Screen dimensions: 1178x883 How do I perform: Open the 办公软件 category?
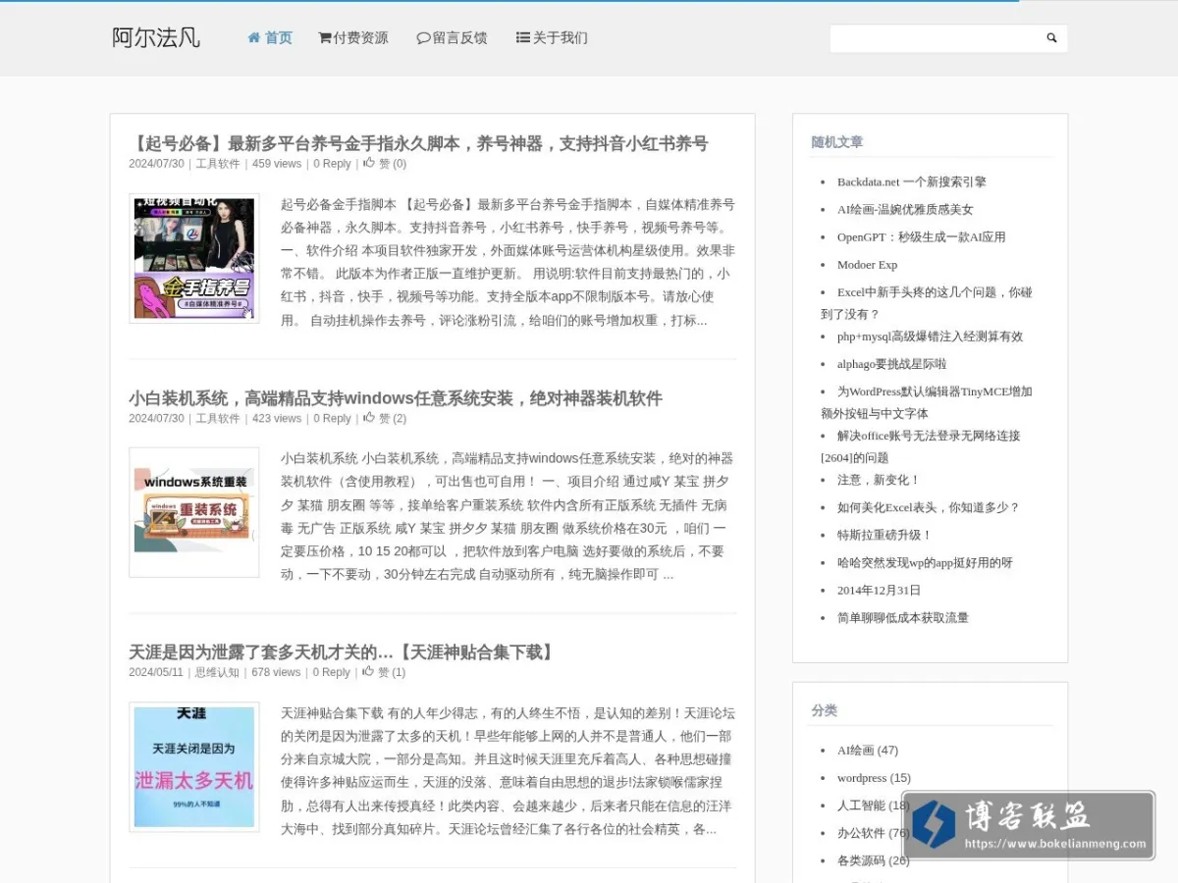click(861, 832)
